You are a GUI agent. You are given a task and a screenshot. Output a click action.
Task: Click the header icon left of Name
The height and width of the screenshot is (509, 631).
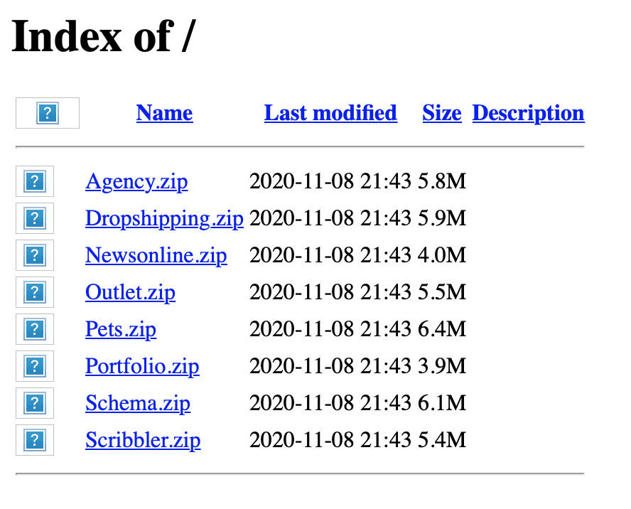[48, 113]
